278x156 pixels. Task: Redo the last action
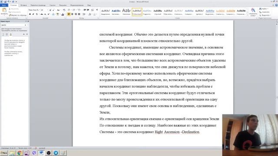pos(13,2)
